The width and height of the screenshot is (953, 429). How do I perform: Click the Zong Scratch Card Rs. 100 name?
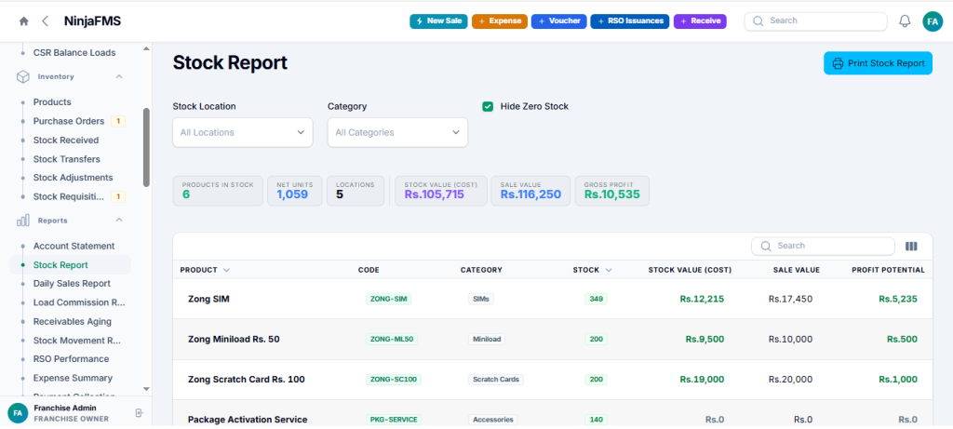246,379
